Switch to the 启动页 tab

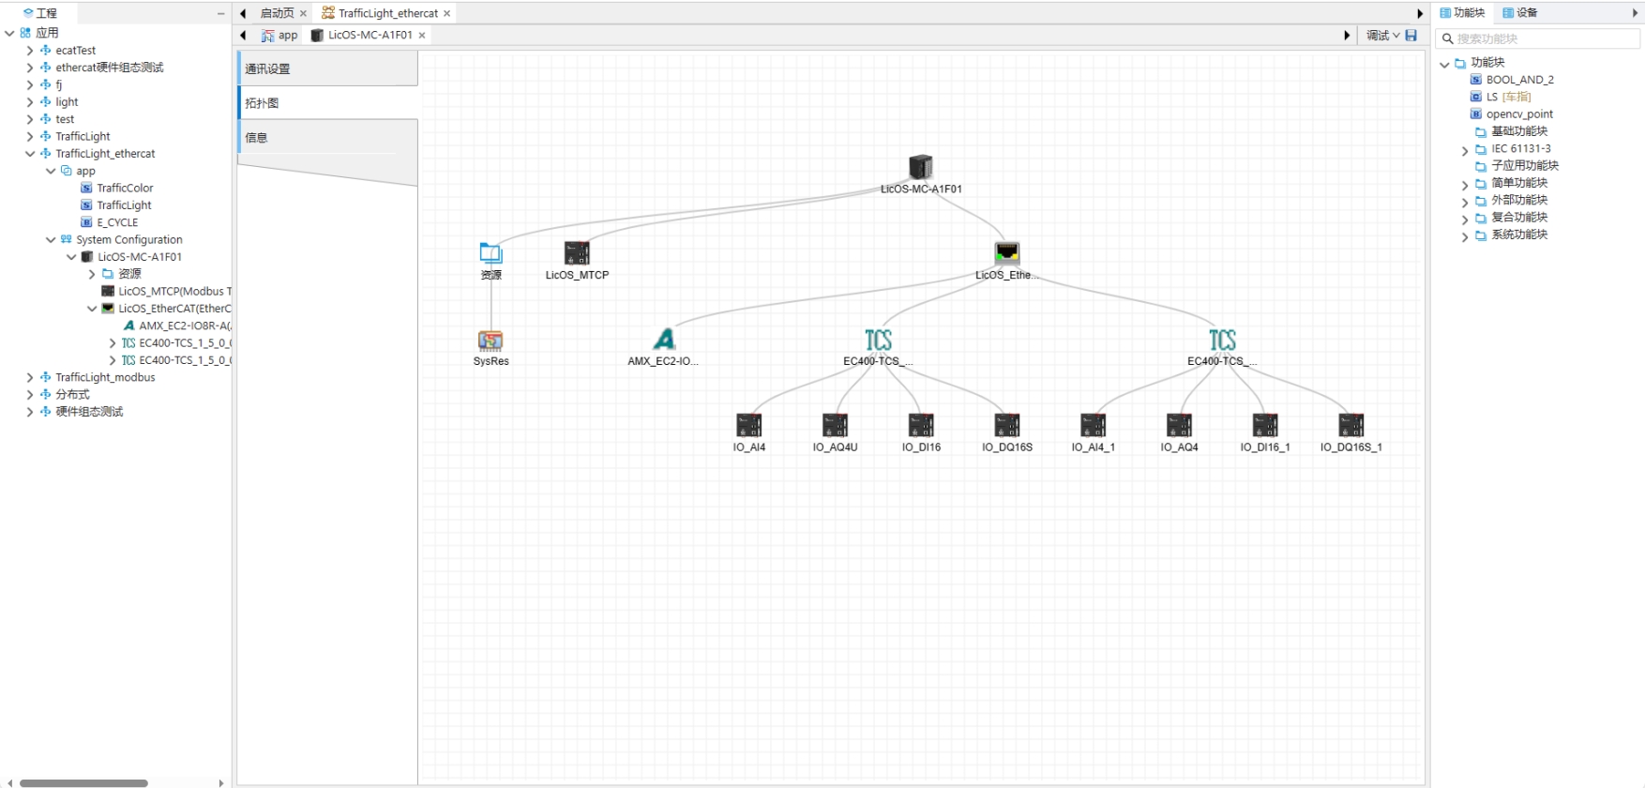click(x=277, y=13)
